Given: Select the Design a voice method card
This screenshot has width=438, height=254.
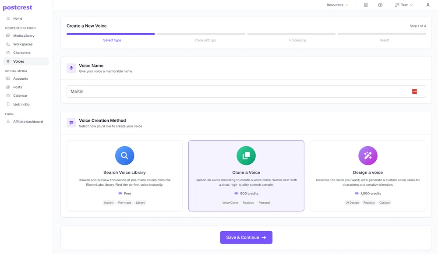Looking at the screenshot, I should (x=368, y=176).
